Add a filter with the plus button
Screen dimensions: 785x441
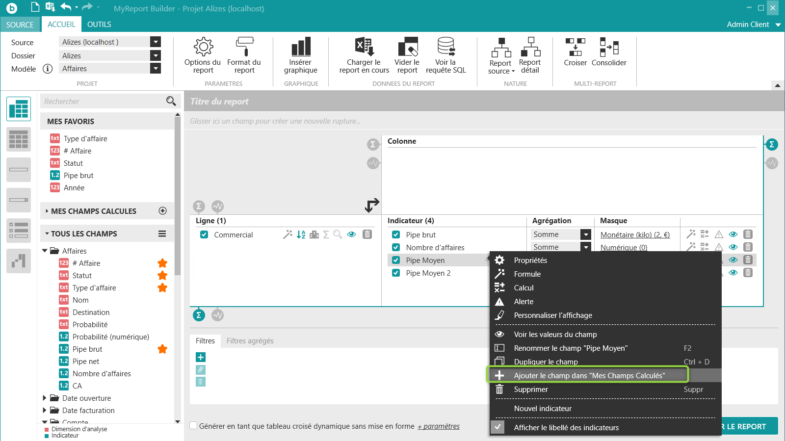[x=201, y=357]
